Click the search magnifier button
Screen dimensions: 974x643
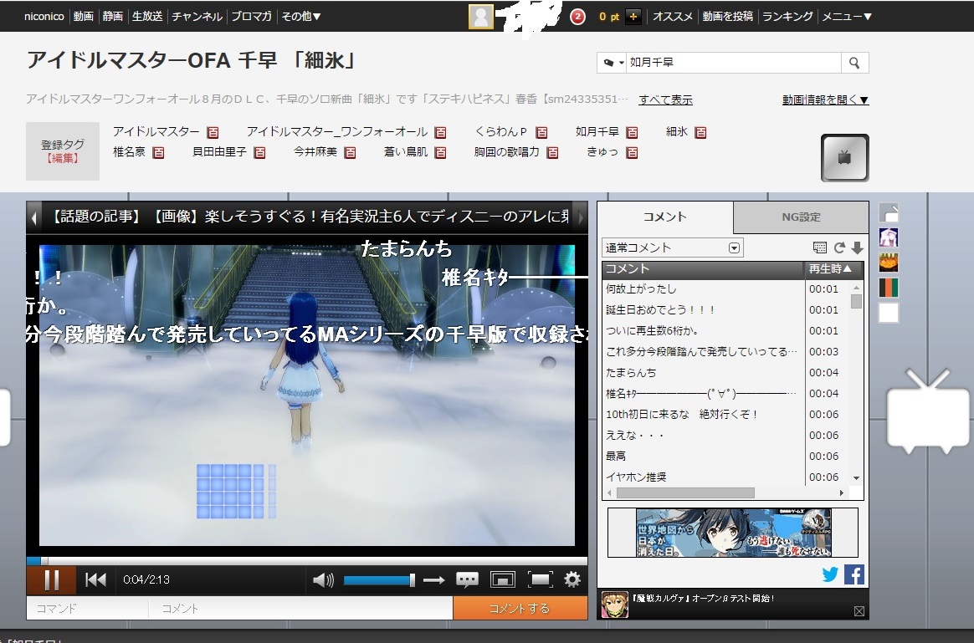point(854,63)
